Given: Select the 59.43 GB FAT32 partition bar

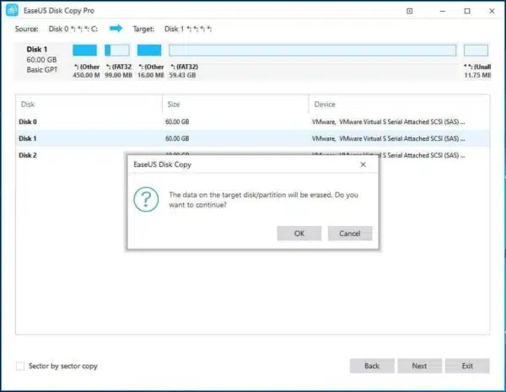Looking at the screenshot, I should coord(313,51).
